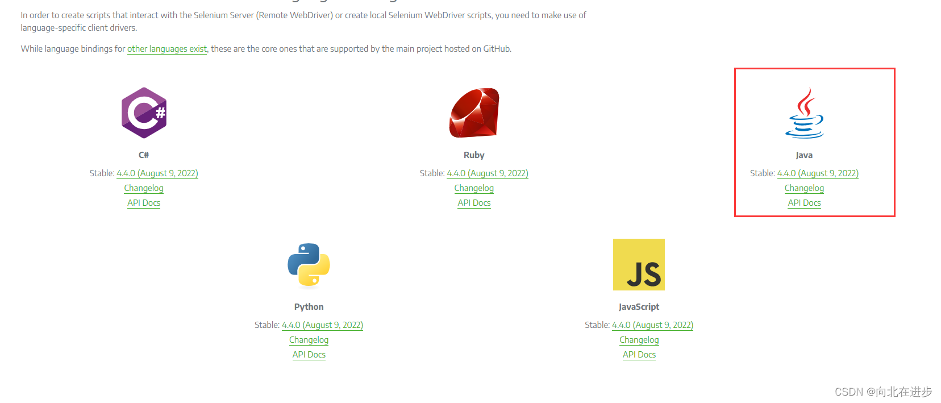
Task: Click the C# language logo icon
Action: (144, 113)
